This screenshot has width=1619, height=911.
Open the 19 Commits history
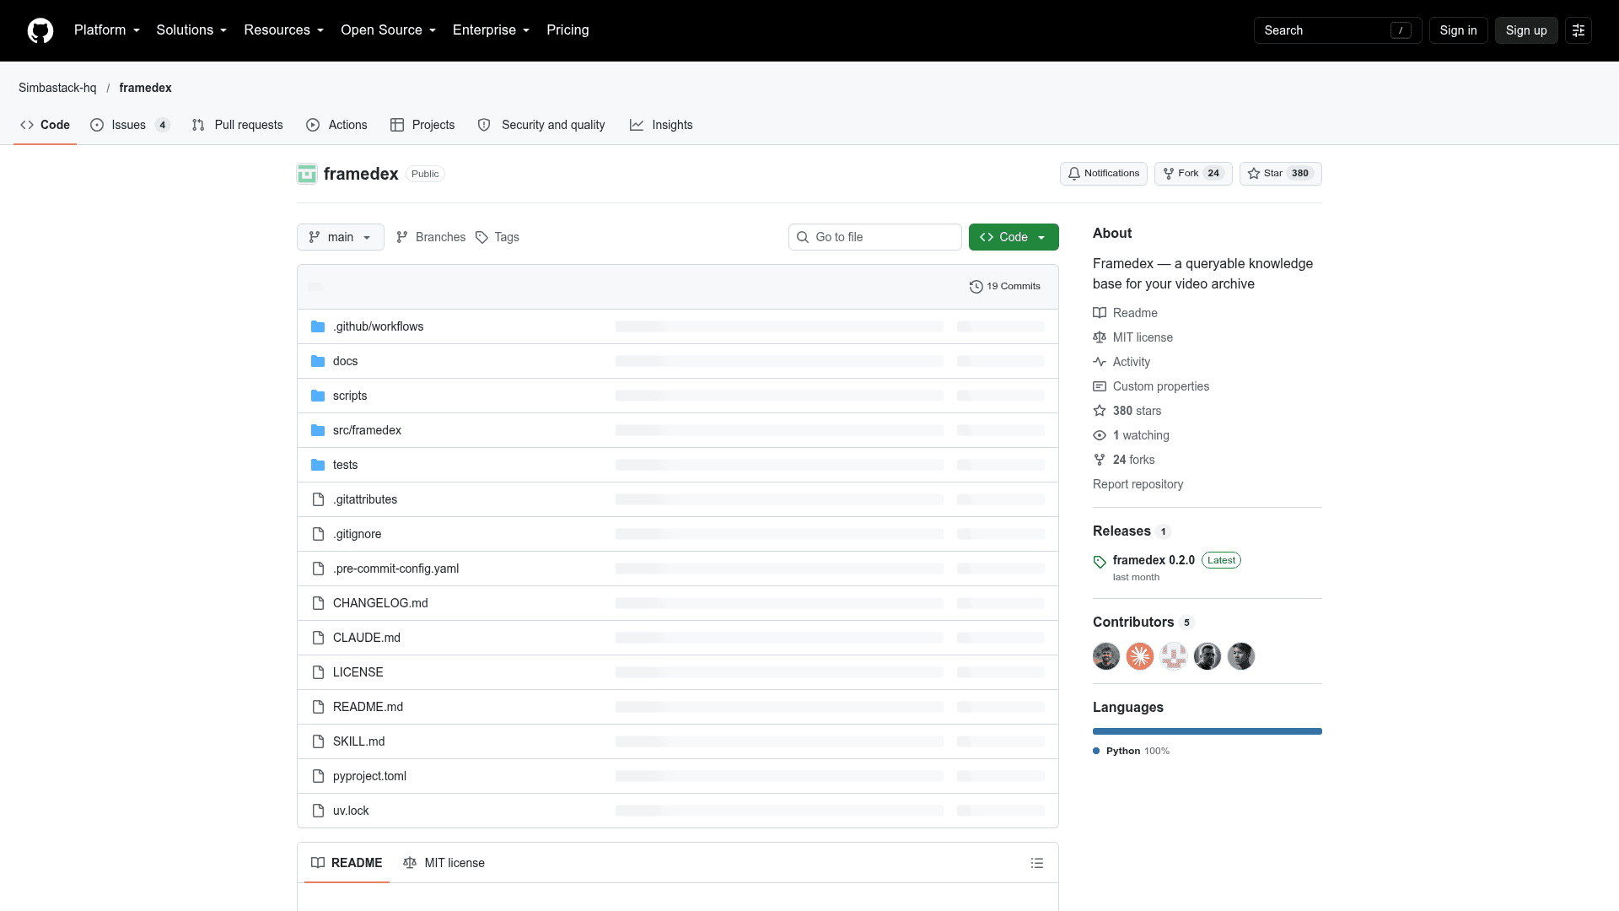[1005, 287]
